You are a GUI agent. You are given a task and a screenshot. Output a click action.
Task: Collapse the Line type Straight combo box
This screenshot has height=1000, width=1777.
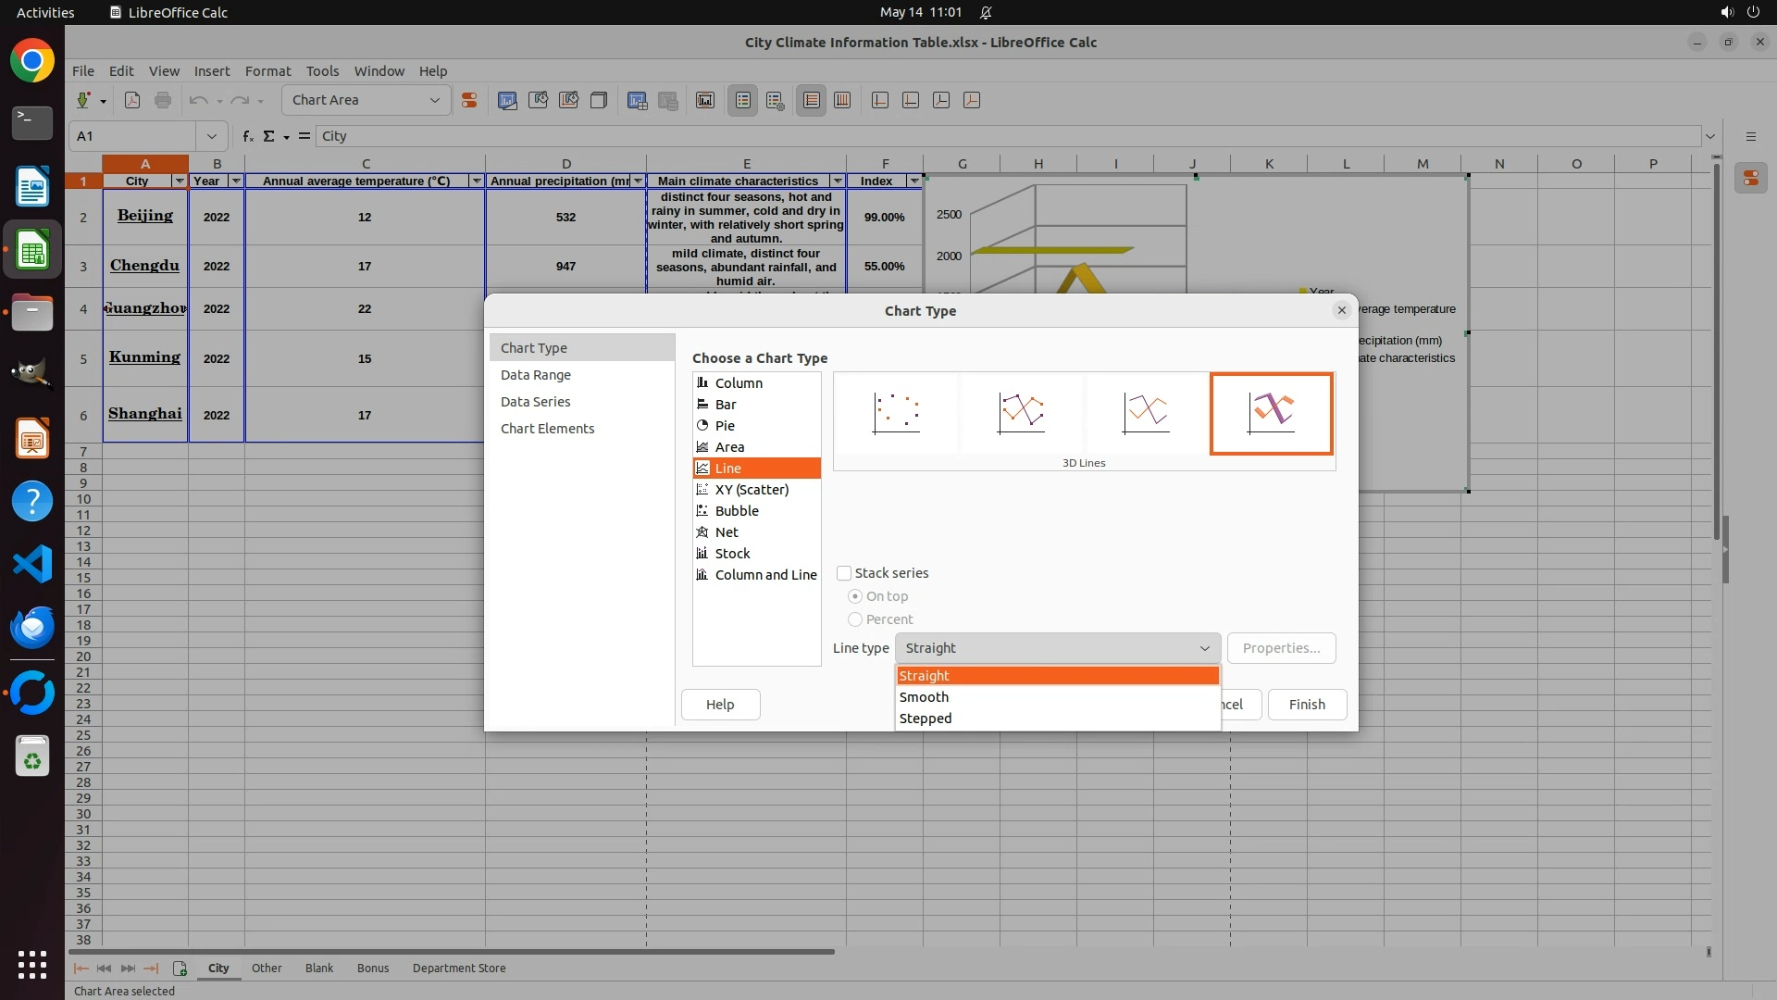tap(1057, 648)
